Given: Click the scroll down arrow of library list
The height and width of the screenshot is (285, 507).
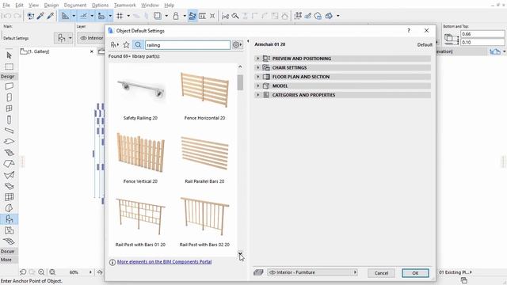Looking at the screenshot, I should tap(240, 253).
